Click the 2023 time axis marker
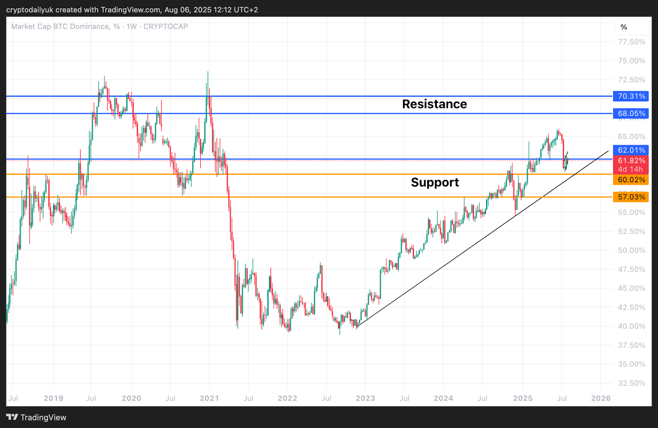 pos(365,398)
